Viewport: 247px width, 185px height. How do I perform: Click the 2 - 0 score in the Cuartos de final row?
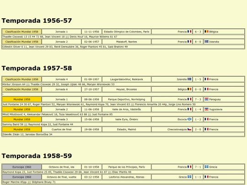[x=198, y=129]
